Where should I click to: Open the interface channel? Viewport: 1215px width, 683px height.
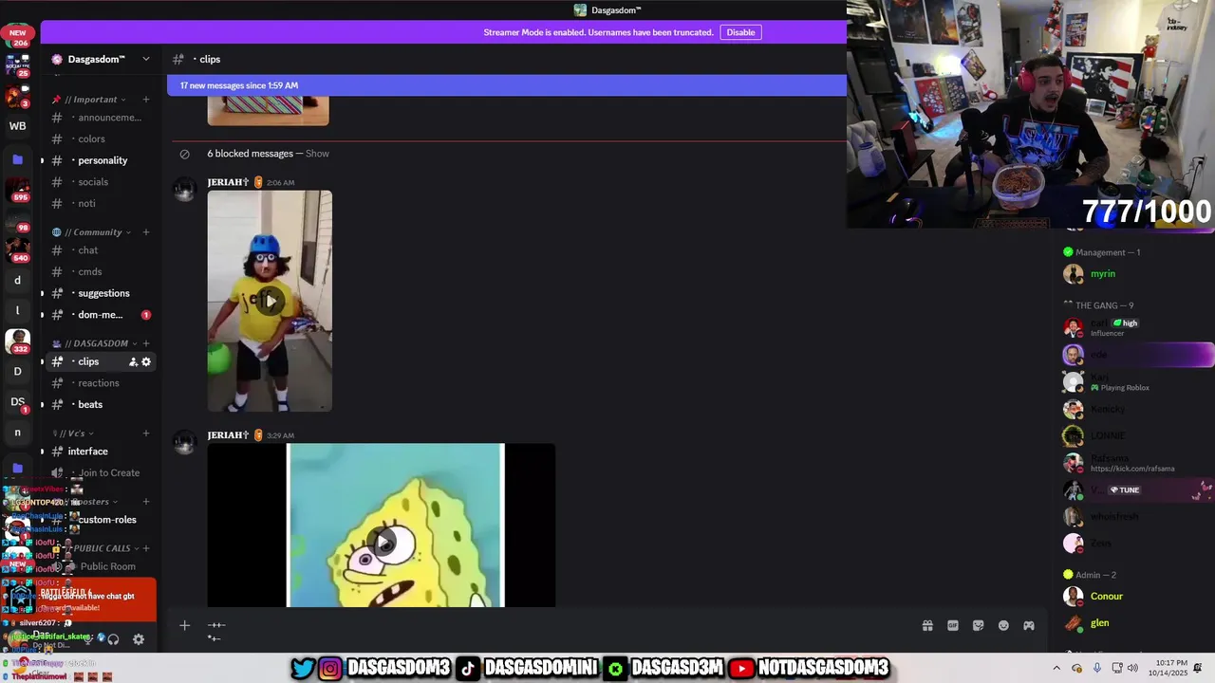102,452
